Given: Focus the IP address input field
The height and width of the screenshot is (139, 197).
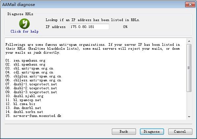Looking at the screenshot, I should [89, 27].
